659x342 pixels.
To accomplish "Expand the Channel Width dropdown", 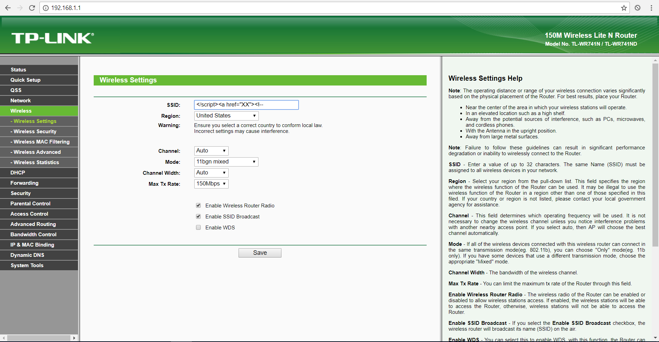I will click(x=211, y=173).
